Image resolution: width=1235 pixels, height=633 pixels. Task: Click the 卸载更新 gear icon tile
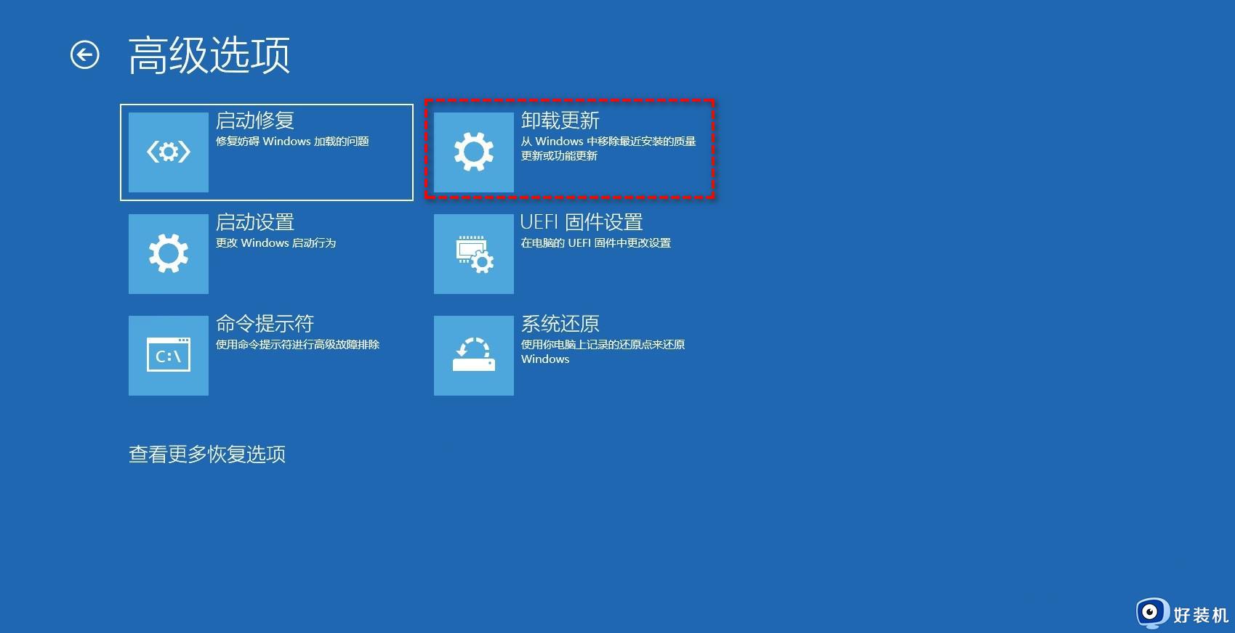tap(474, 152)
